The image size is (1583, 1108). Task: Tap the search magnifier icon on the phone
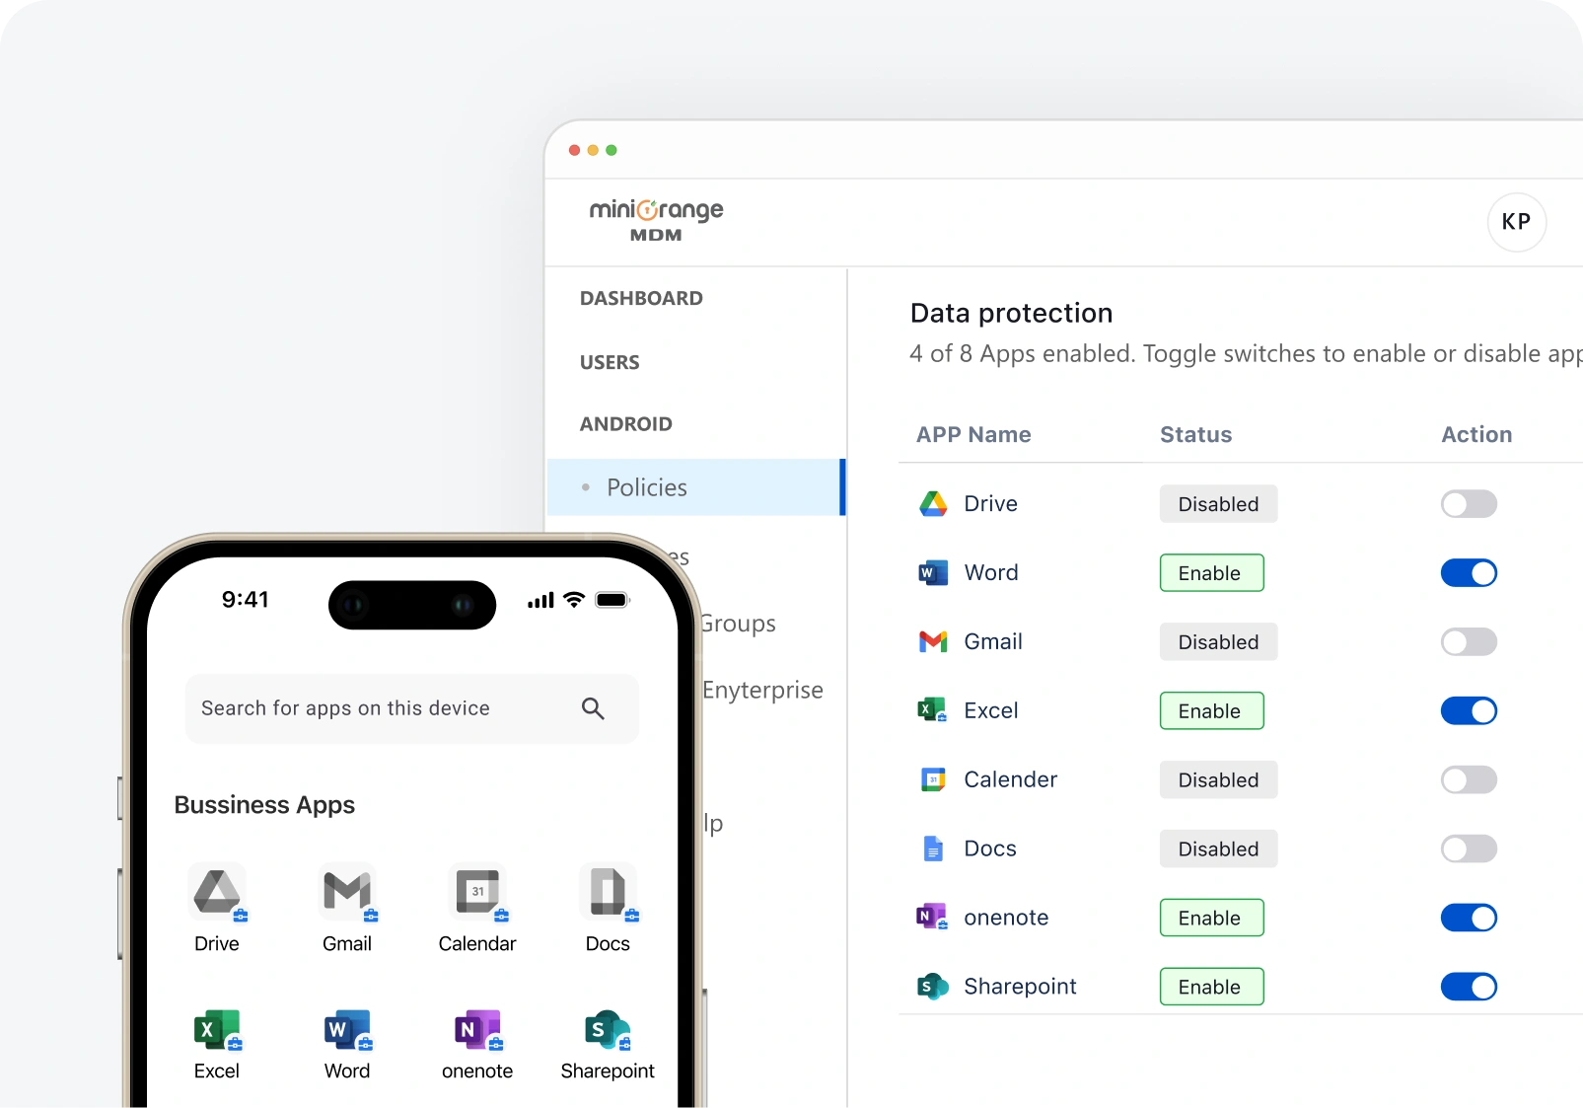[x=593, y=708]
